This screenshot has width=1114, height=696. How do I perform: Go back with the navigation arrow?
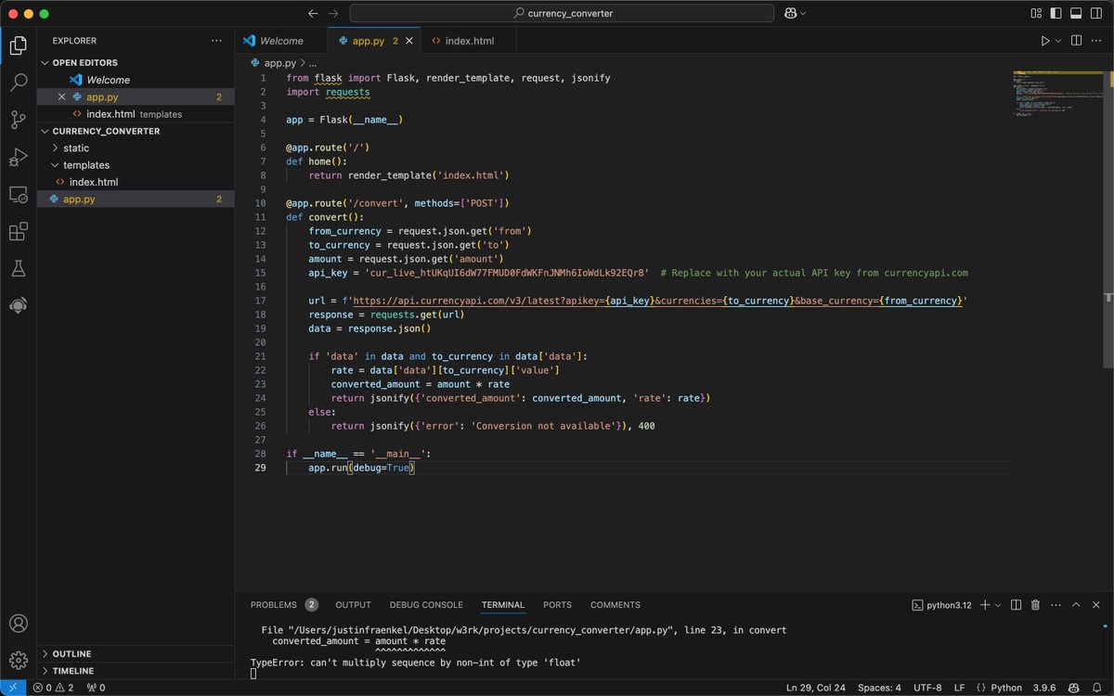pos(313,14)
